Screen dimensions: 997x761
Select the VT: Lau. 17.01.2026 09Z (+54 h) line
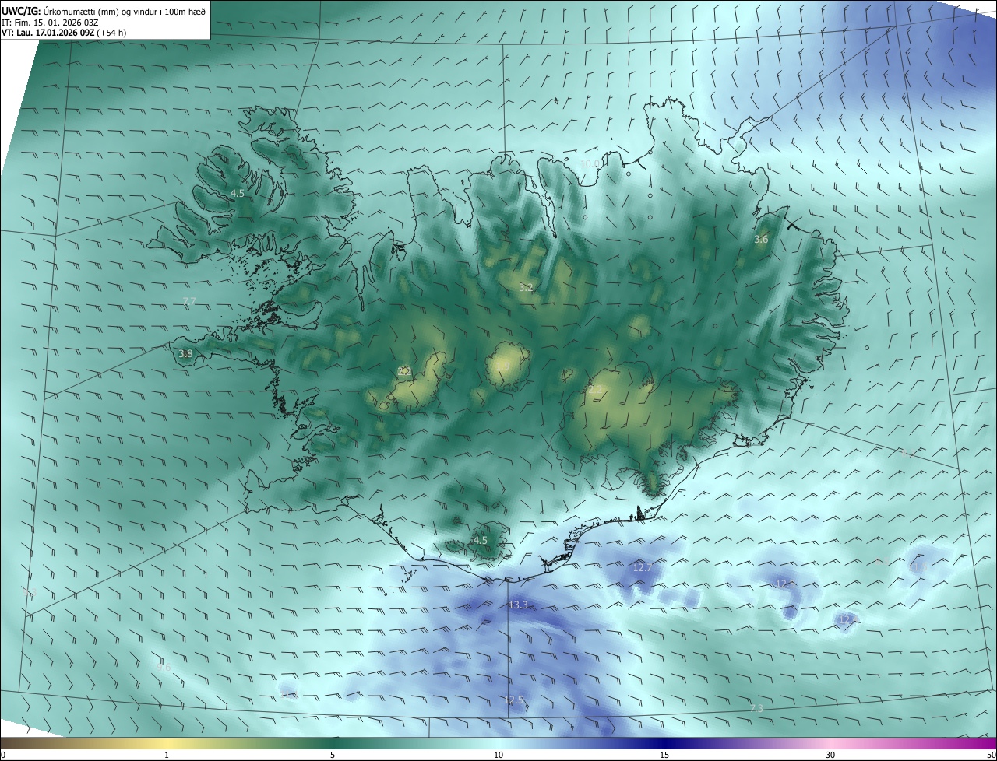point(64,33)
